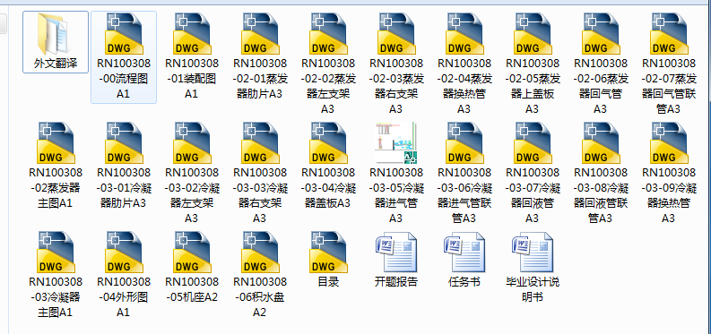Select the RN100308-02蒸发器主图A1 DWG icon

tap(56, 143)
